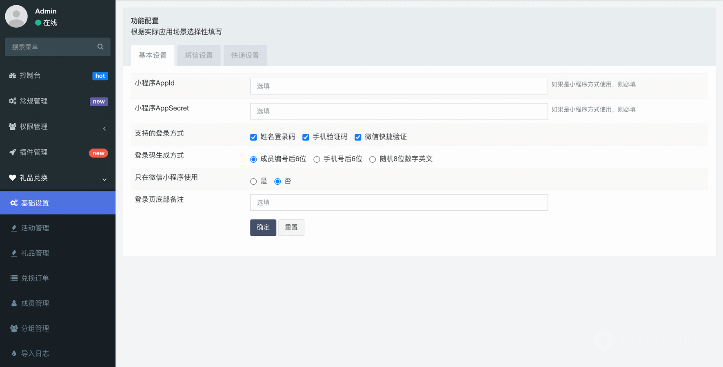Click the 重置 reset button
This screenshot has height=367, width=723.
click(291, 228)
